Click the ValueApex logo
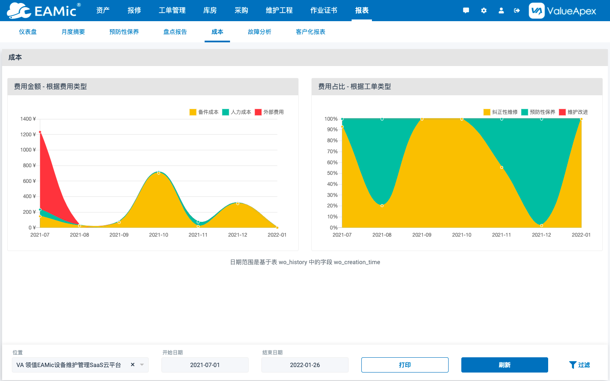Image resolution: width=610 pixels, height=381 pixels. point(563,11)
